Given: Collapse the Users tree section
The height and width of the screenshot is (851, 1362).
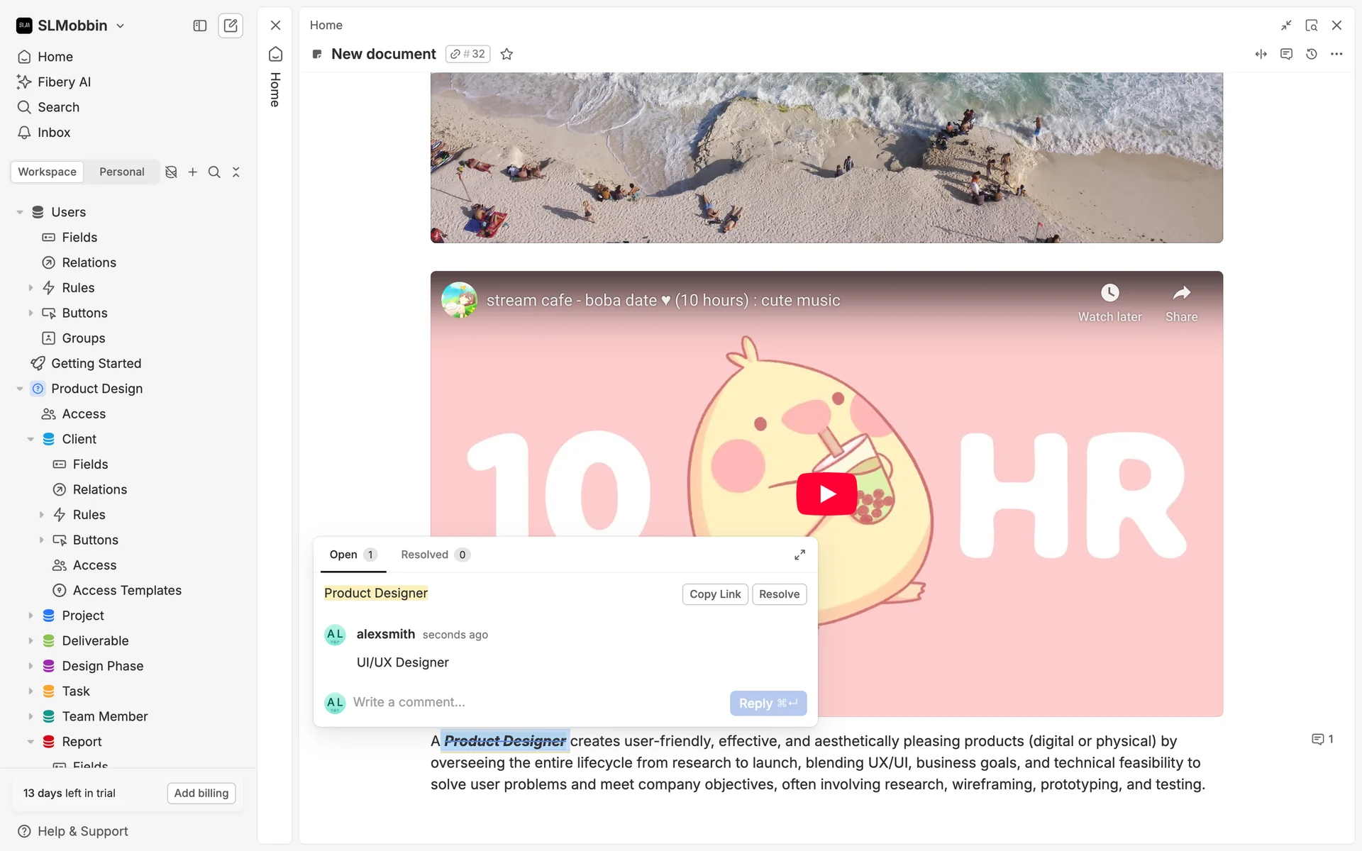Looking at the screenshot, I should (x=20, y=212).
